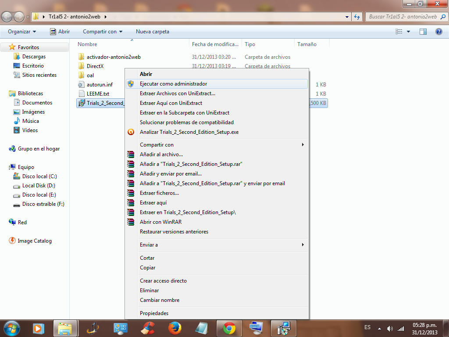Launch CCleaner from the taskbar
Viewport: 449px width, 337px height.
(148, 328)
